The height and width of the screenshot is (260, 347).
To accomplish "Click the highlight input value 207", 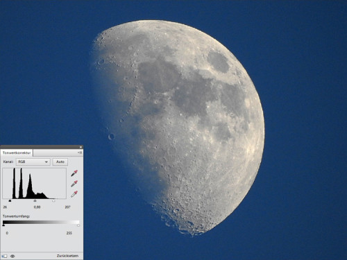I will [x=67, y=207].
